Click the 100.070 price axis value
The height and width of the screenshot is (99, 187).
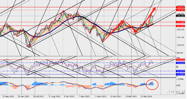(x=180, y=45)
